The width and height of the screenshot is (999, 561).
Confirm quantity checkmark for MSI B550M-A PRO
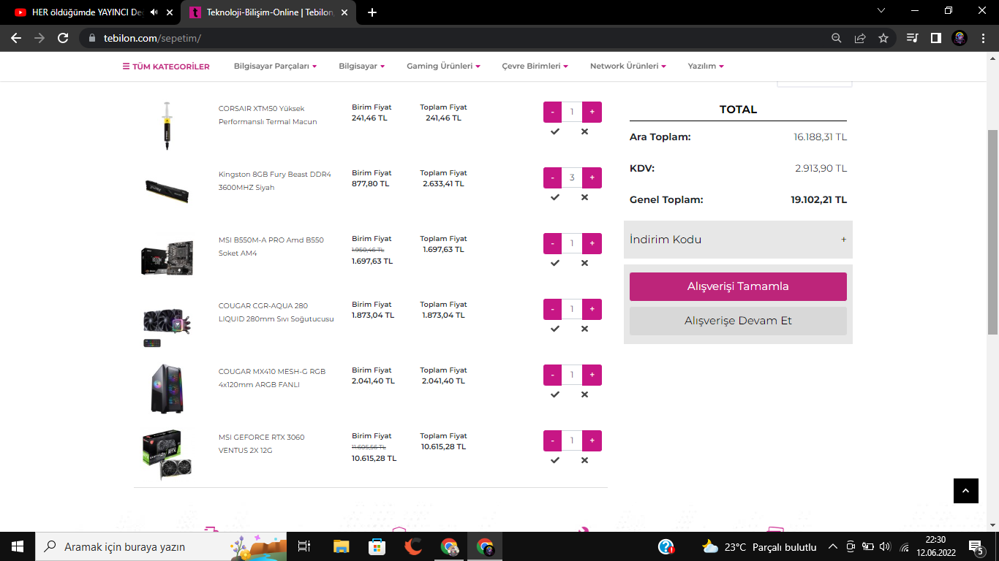tap(555, 263)
